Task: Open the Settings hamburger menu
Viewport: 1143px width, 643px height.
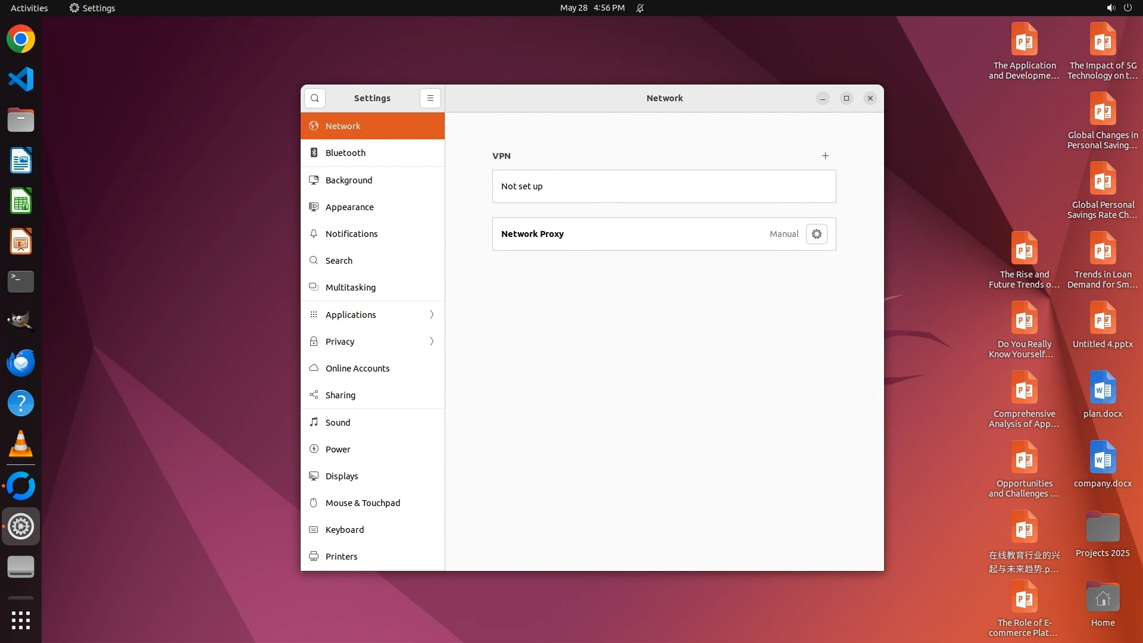Action: [x=430, y=98]
